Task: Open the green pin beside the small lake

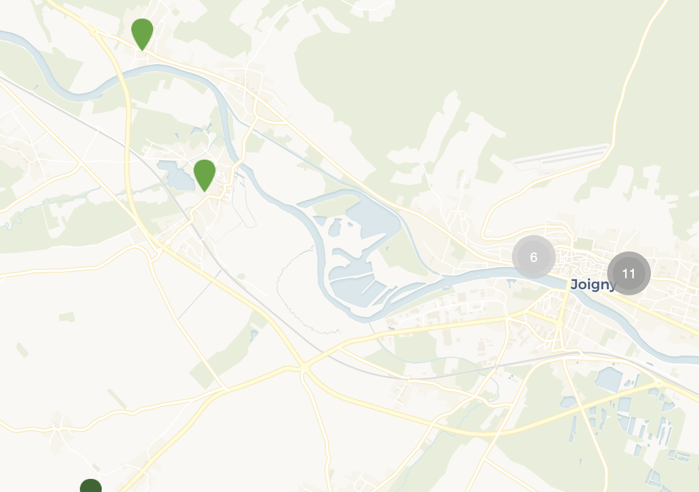Action: (x=205, y=175)
